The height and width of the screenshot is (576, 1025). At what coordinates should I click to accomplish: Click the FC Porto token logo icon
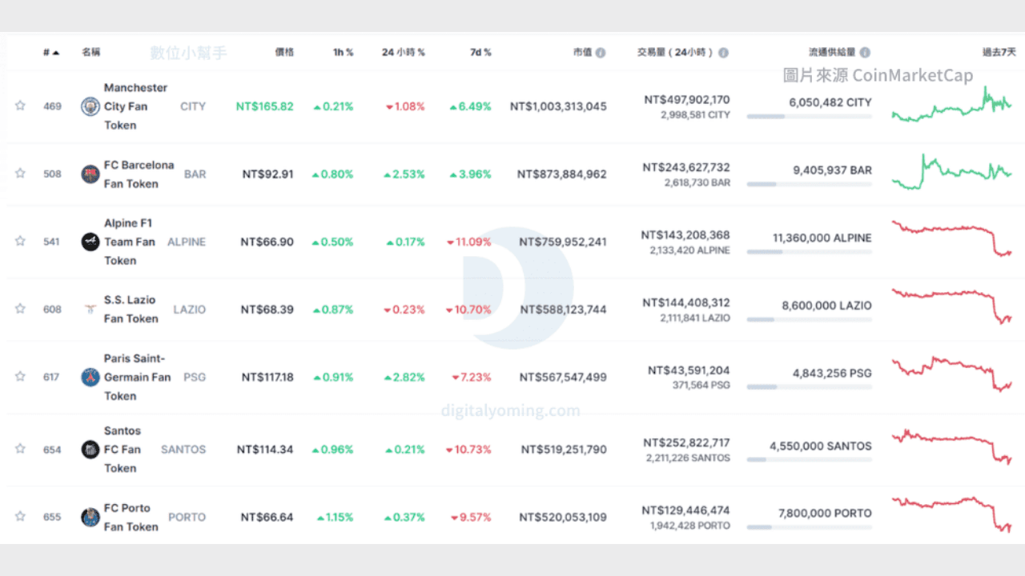click(x=90, y=518)
